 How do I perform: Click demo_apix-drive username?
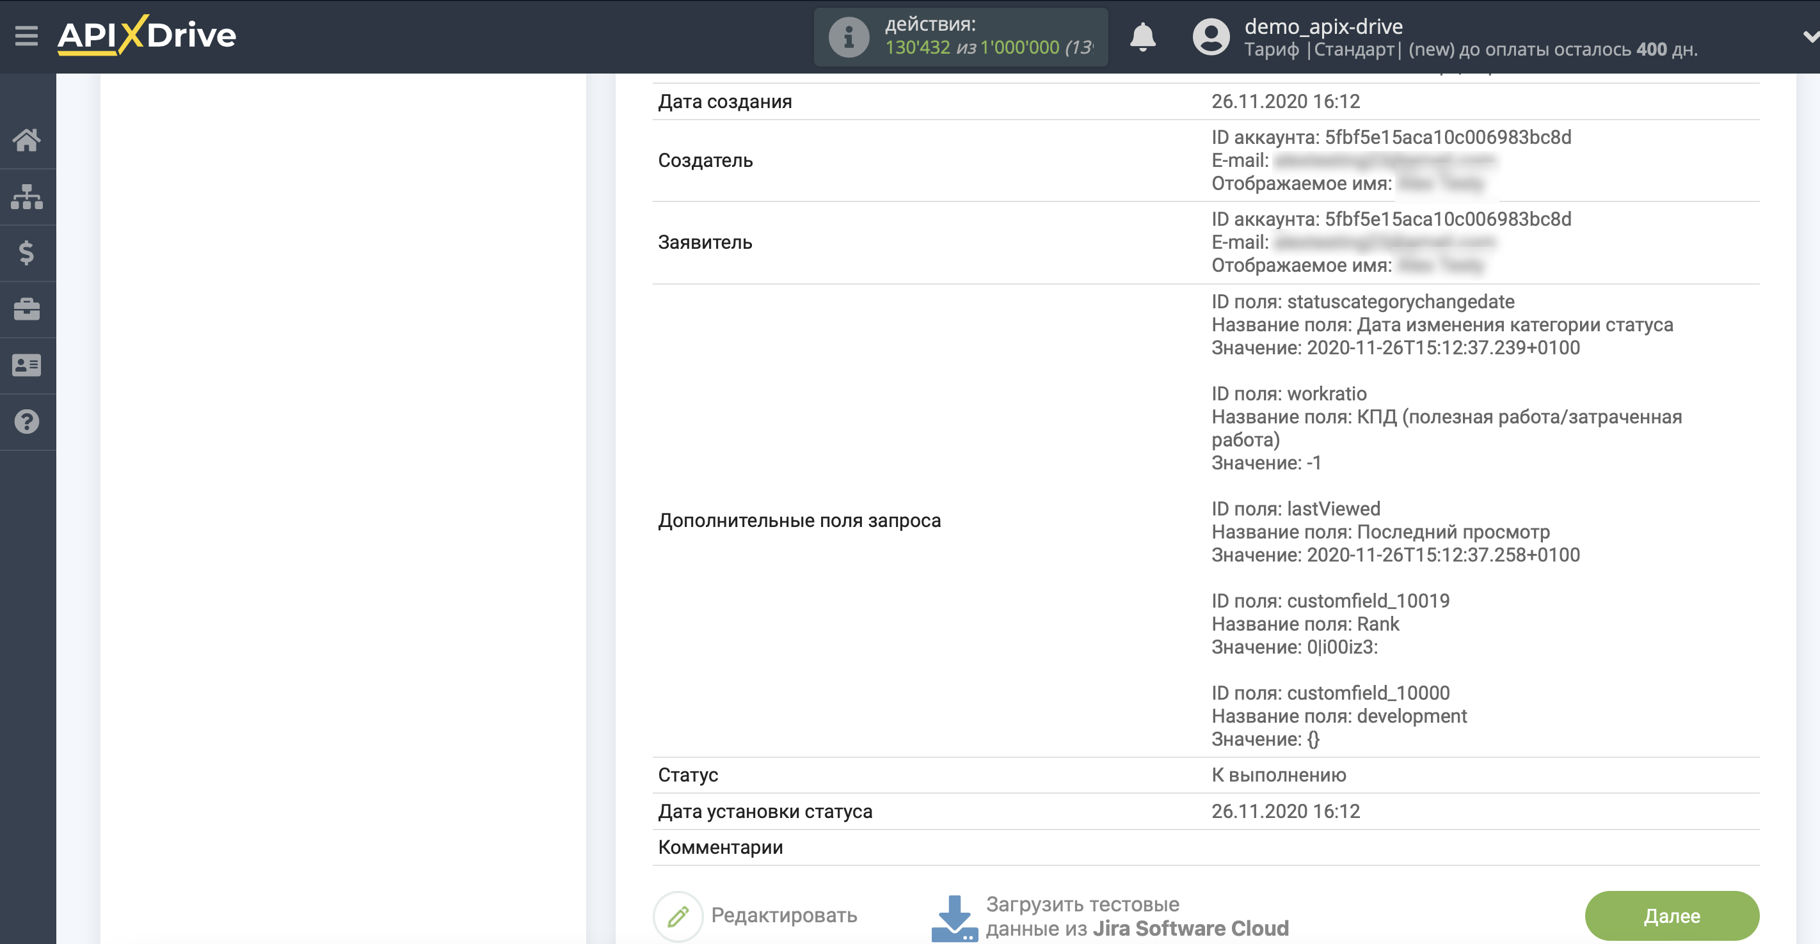click(1323, 26)
